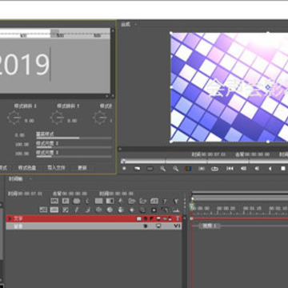288x288 pixels.
Task: Click the record dot at preview controls' start
Action: 124,169
